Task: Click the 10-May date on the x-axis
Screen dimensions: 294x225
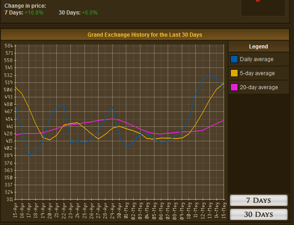Action: [189, 210]
